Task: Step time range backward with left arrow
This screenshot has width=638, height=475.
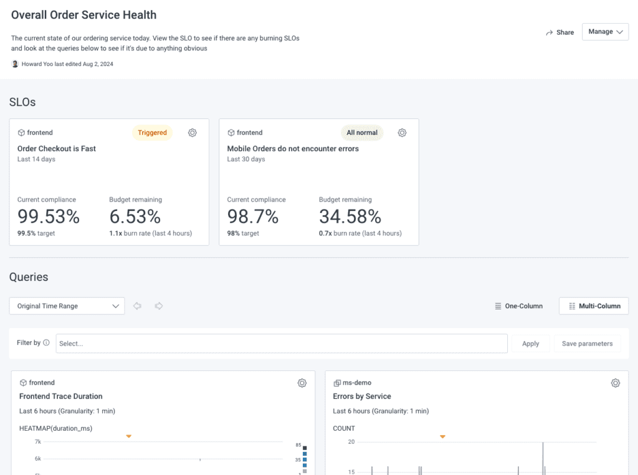Action: (x=138, y=306)
